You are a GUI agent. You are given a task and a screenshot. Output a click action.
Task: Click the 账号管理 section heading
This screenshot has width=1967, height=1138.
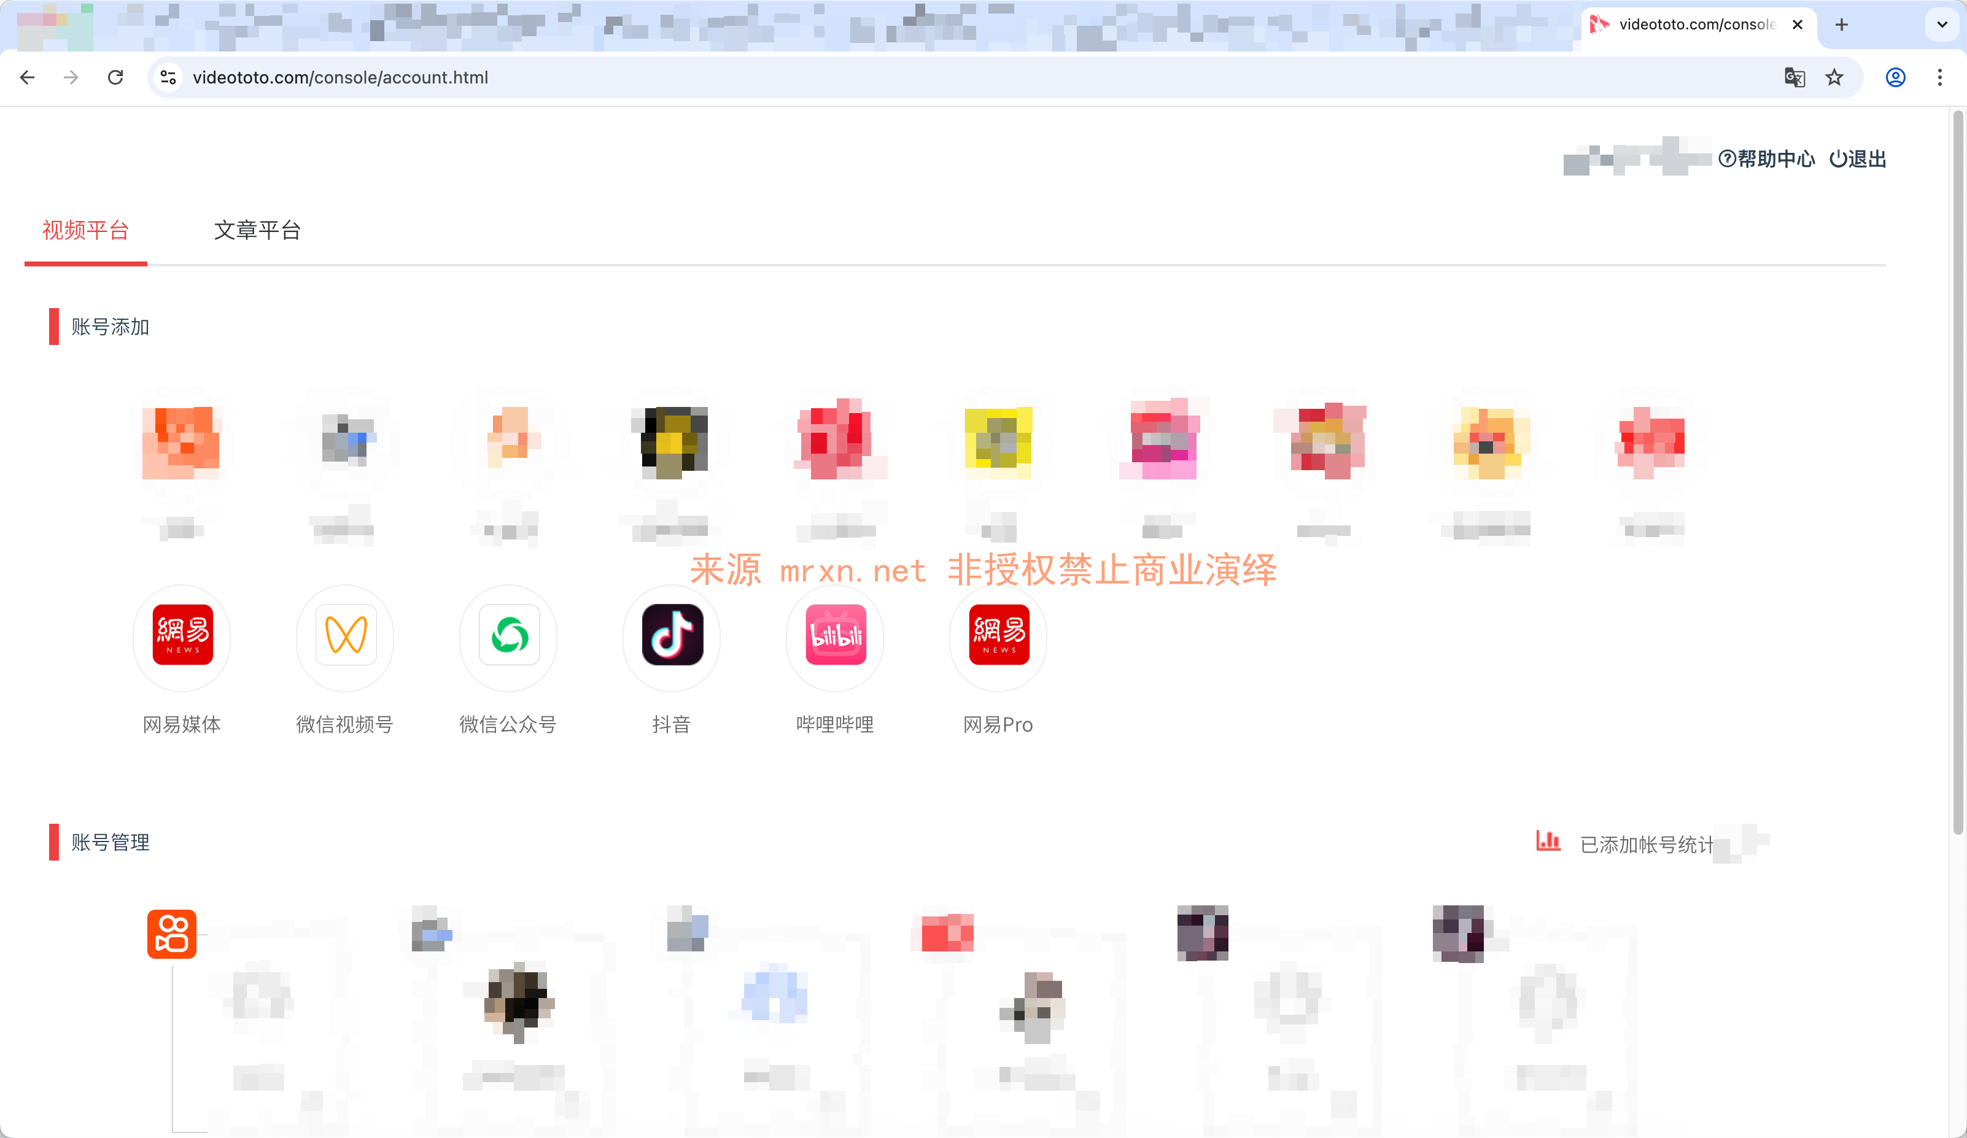click(x=110, y=842)
